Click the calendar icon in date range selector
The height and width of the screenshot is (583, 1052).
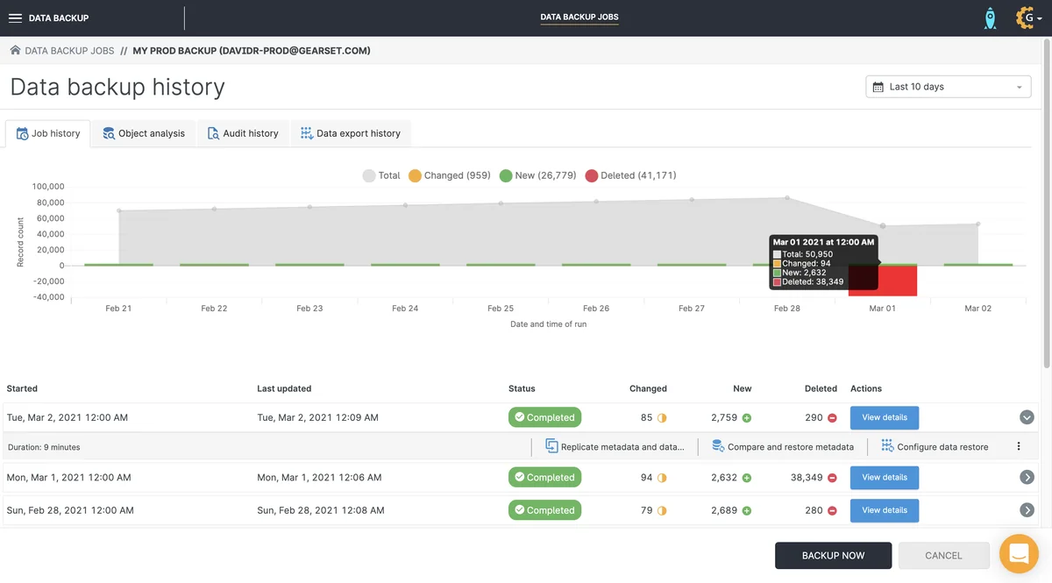pyautogui.click(x=878, y=87)
